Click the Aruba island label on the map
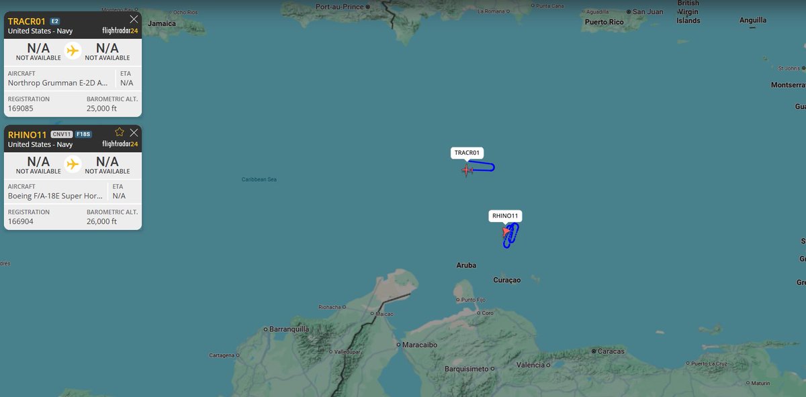 click(466, 265)
